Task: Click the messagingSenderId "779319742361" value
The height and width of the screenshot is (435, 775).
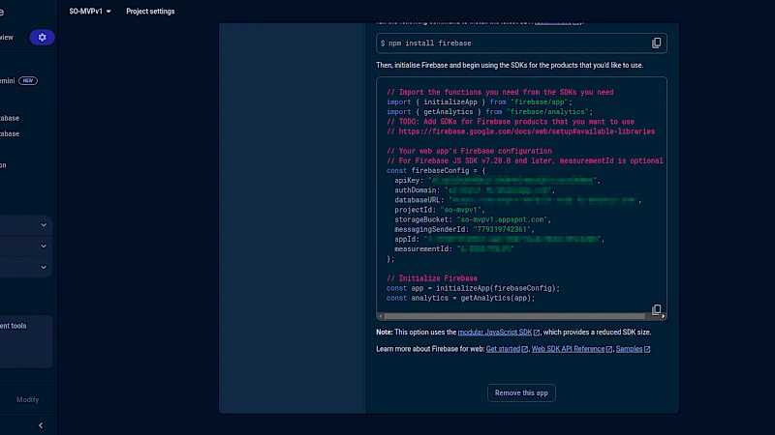Action: pos(503,229)
